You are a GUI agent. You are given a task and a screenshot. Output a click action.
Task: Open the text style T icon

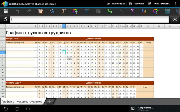(x=63, y=11)
